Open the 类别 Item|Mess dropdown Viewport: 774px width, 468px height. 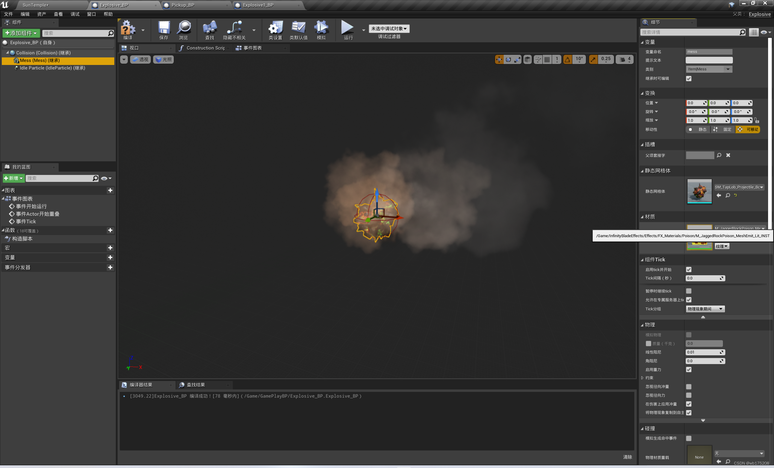pyautogui.click(x=709, y=69)
